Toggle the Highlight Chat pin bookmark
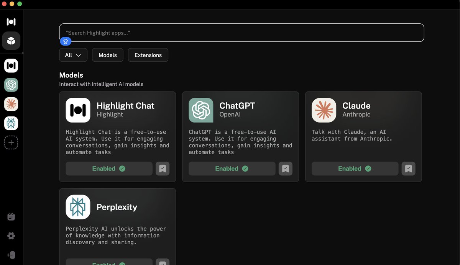Viewport: 460px width, 265px height. pos(163,168)
